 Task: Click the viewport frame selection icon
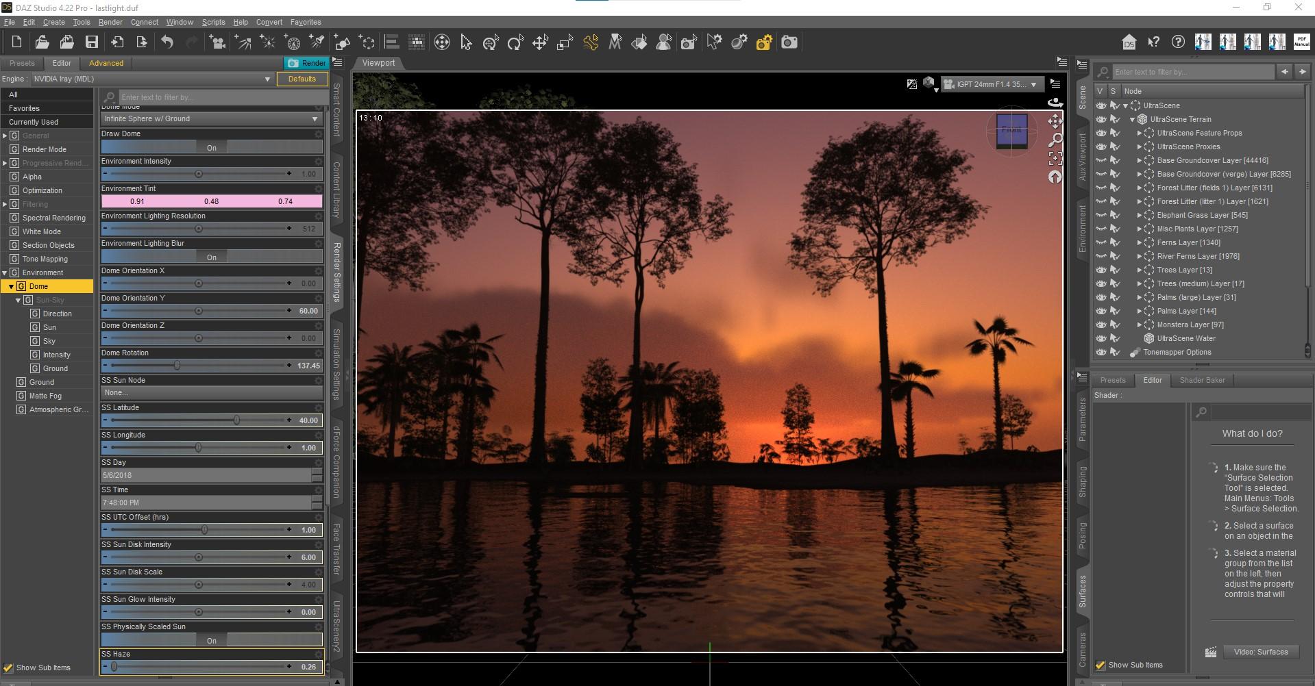tap(1055, 159)
